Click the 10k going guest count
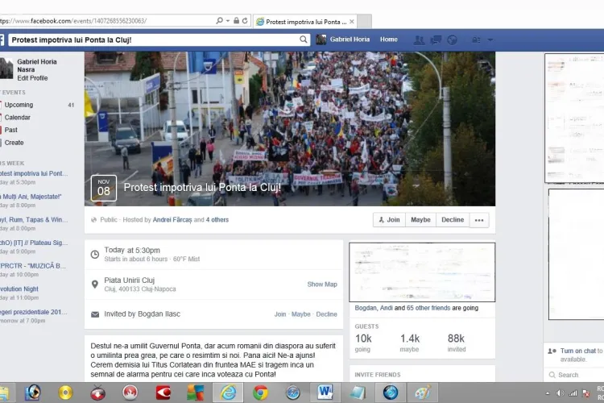 click(x=363, y=343)
